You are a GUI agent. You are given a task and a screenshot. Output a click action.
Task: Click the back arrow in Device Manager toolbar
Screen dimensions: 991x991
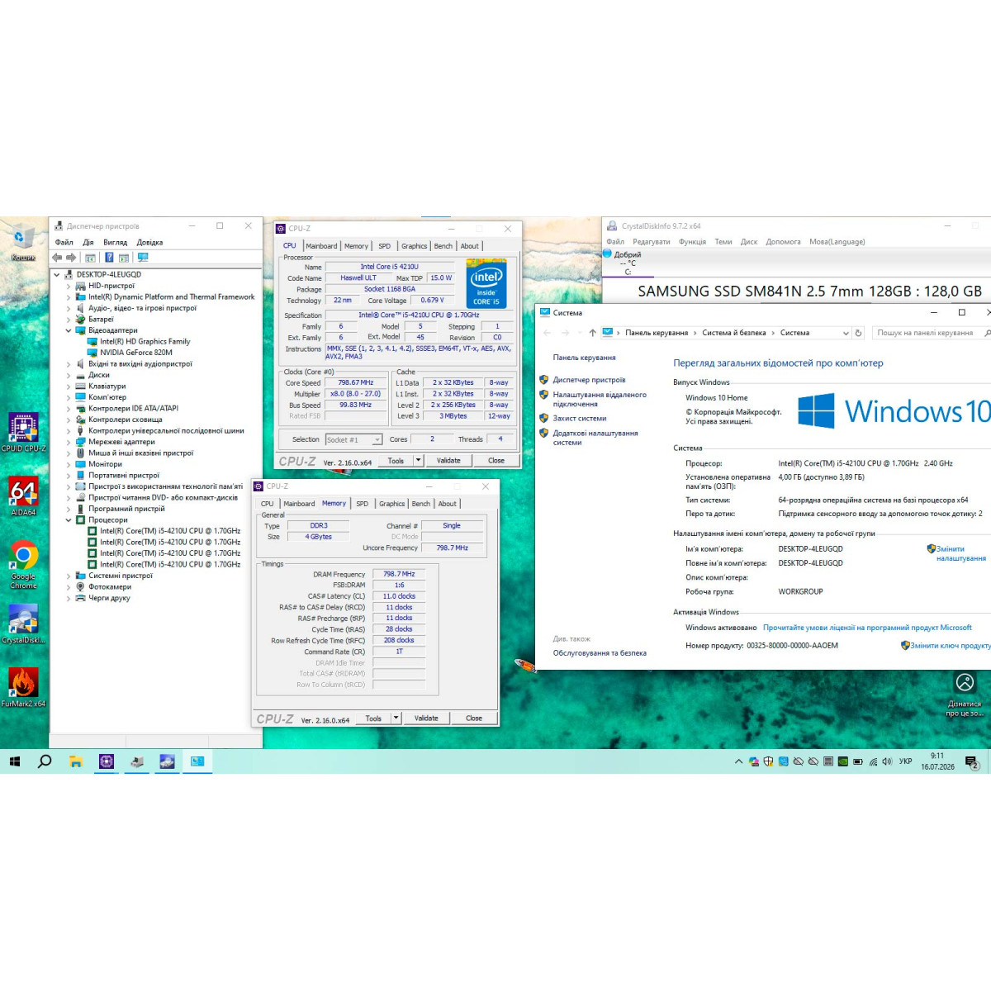pyautogui.click(x=57, y=258)
